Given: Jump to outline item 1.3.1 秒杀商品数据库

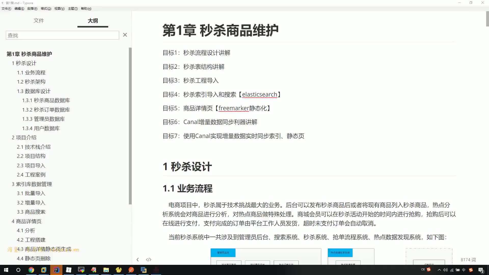Looking at the screenshot, I should 46,100.
